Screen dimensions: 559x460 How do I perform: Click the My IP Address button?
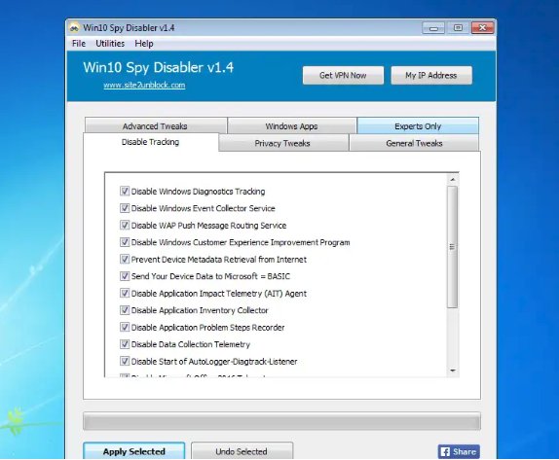coord(431,75)
